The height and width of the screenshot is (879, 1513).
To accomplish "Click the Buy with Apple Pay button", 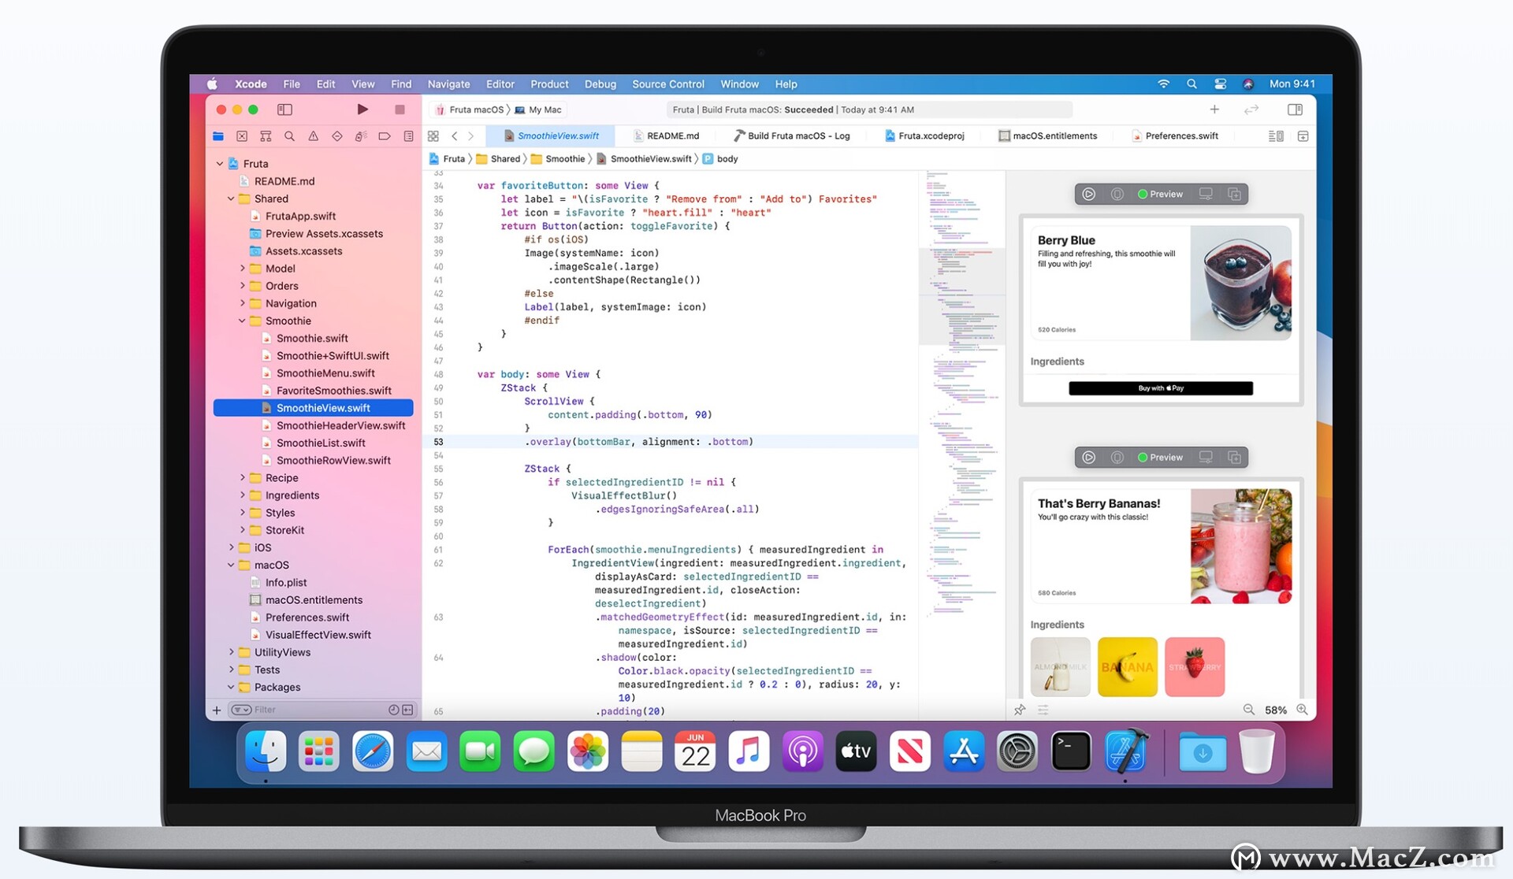I will 1160,388.
